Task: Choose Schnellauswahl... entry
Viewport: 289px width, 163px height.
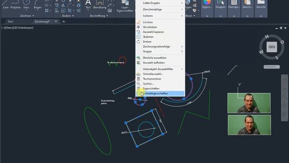Action: click(160, 74)
